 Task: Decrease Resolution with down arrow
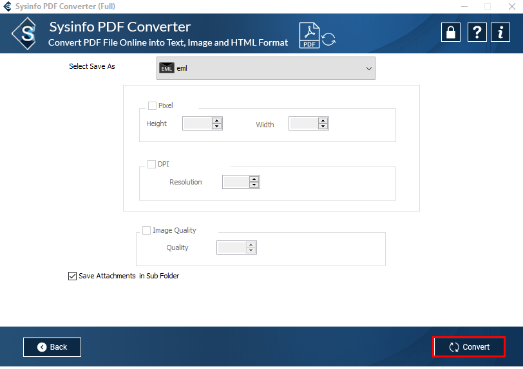pos(254,185)
